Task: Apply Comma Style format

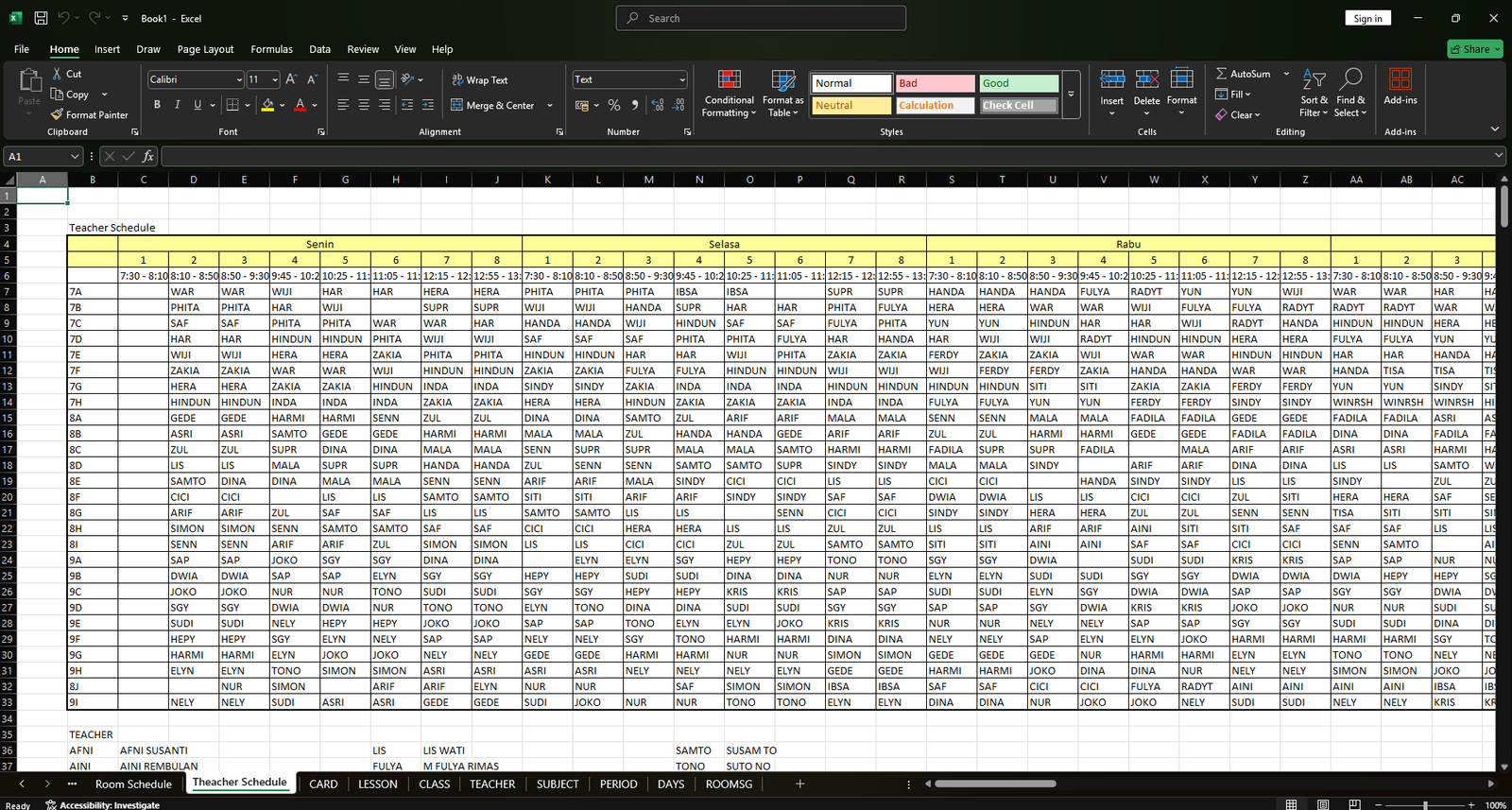Action: (635, 105)
